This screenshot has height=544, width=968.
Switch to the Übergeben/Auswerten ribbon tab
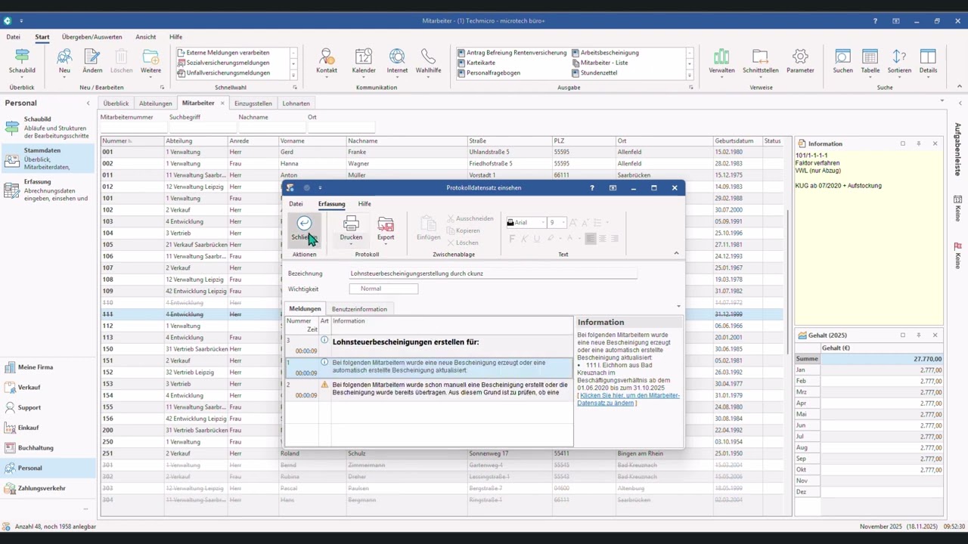(92, 37)
